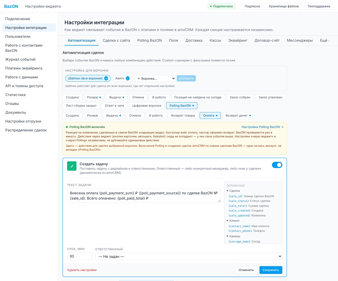Switch to the Договор-счёт tab
The width and height of the screenshot is (338, 281).
click(x=267, y=40)
